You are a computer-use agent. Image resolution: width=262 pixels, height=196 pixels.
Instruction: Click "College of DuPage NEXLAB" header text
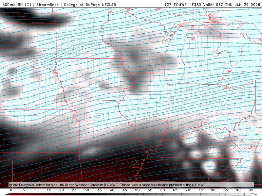tap(90, 5)
